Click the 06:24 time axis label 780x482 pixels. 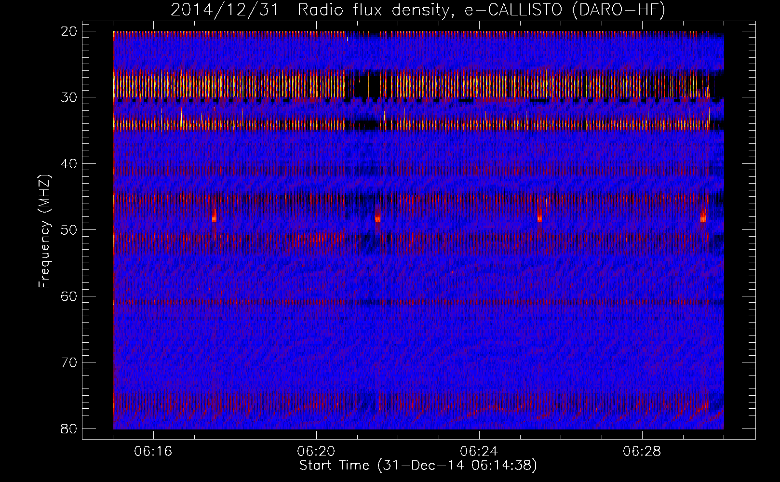pos(479,452)
